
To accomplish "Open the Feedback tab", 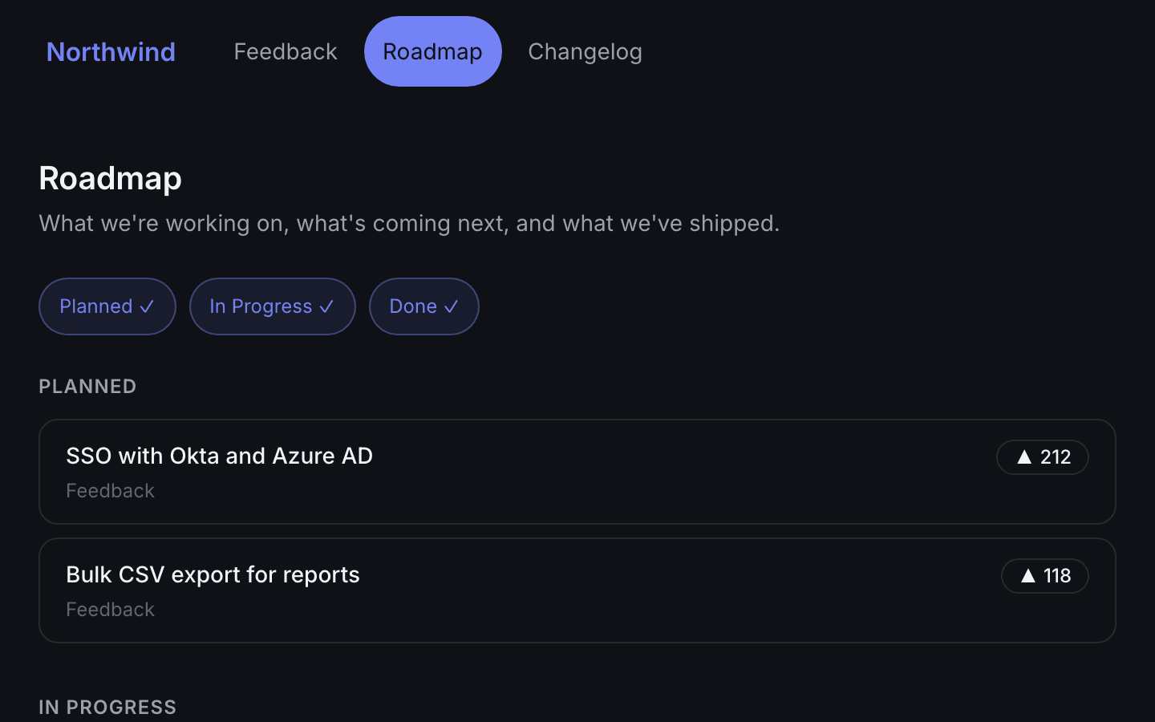I will coord(286,51).
